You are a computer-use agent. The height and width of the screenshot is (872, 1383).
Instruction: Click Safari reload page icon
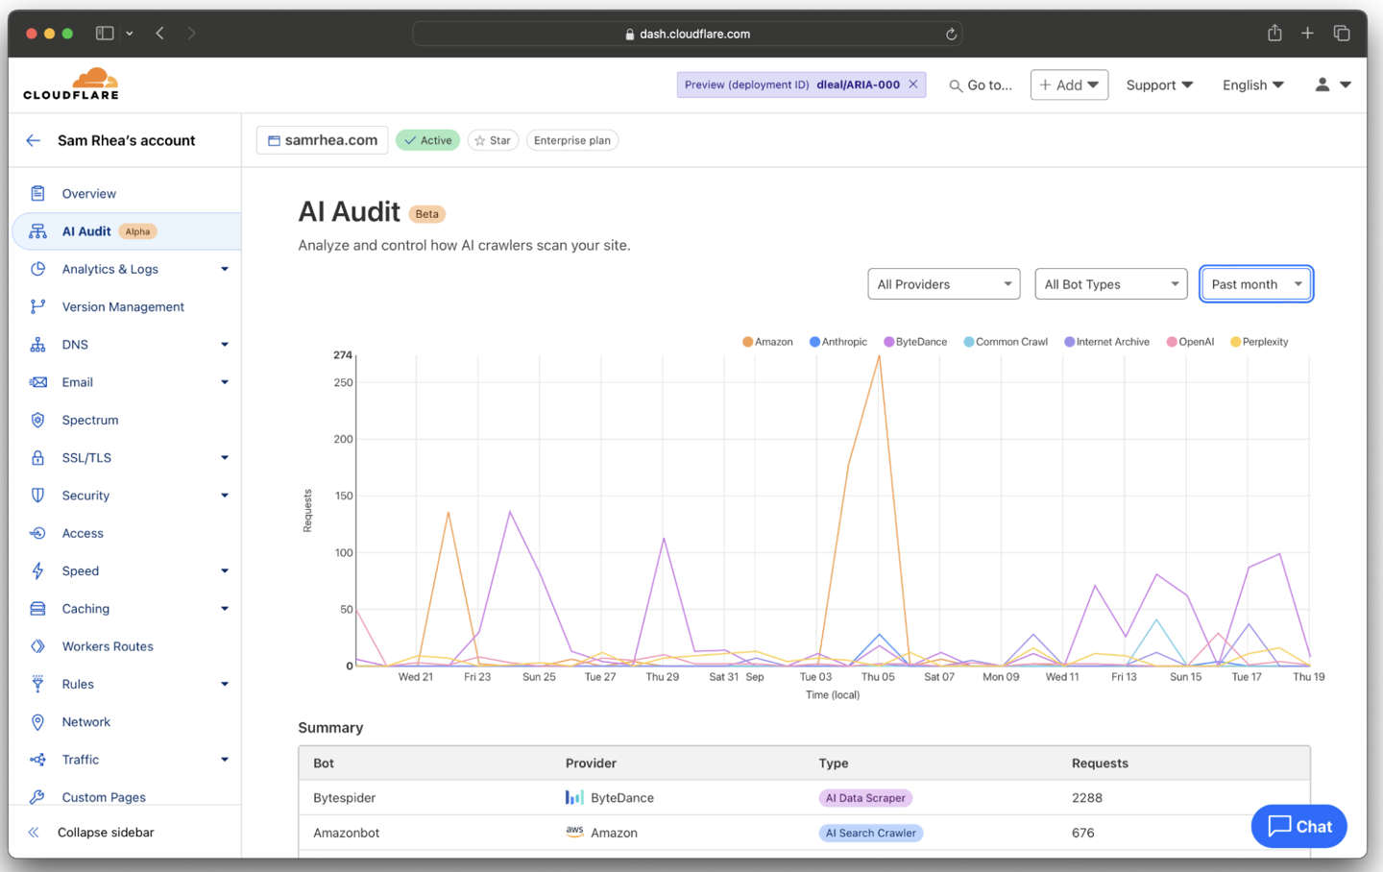pyautogui.click(x=951, y=34)
